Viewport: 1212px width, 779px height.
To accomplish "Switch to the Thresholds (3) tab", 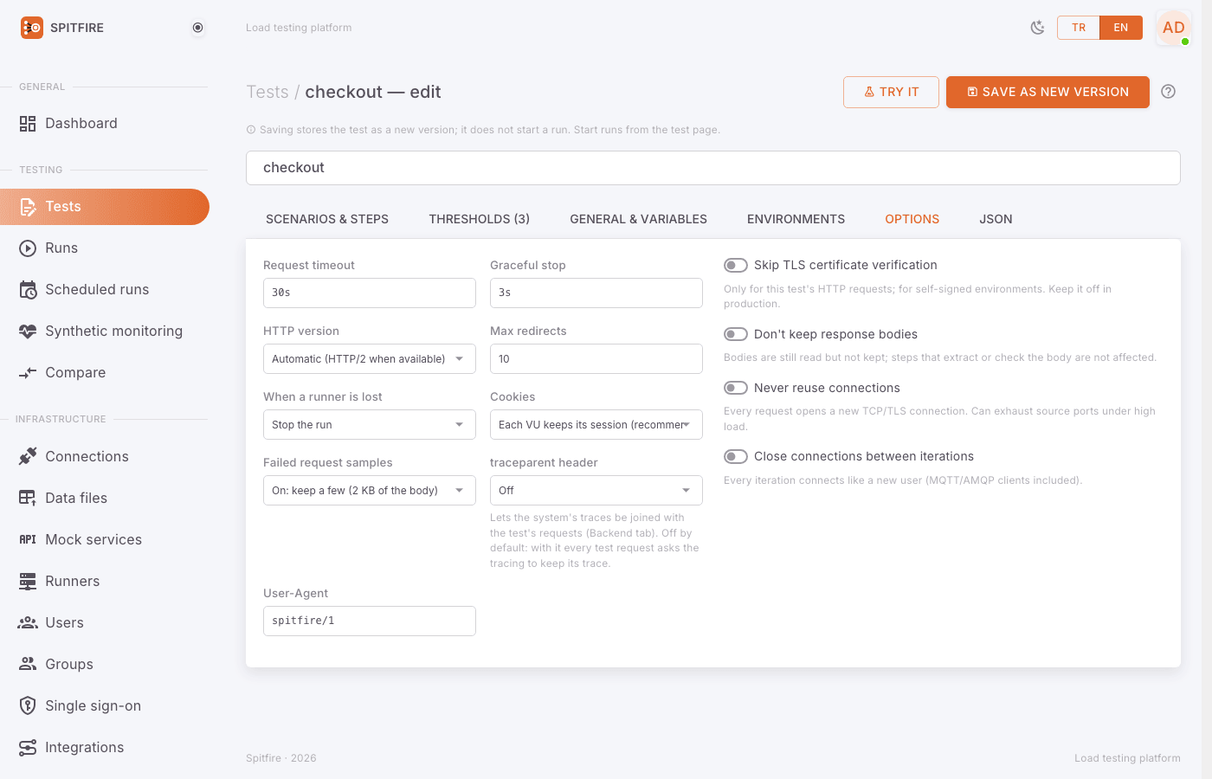I will (479, 219).
